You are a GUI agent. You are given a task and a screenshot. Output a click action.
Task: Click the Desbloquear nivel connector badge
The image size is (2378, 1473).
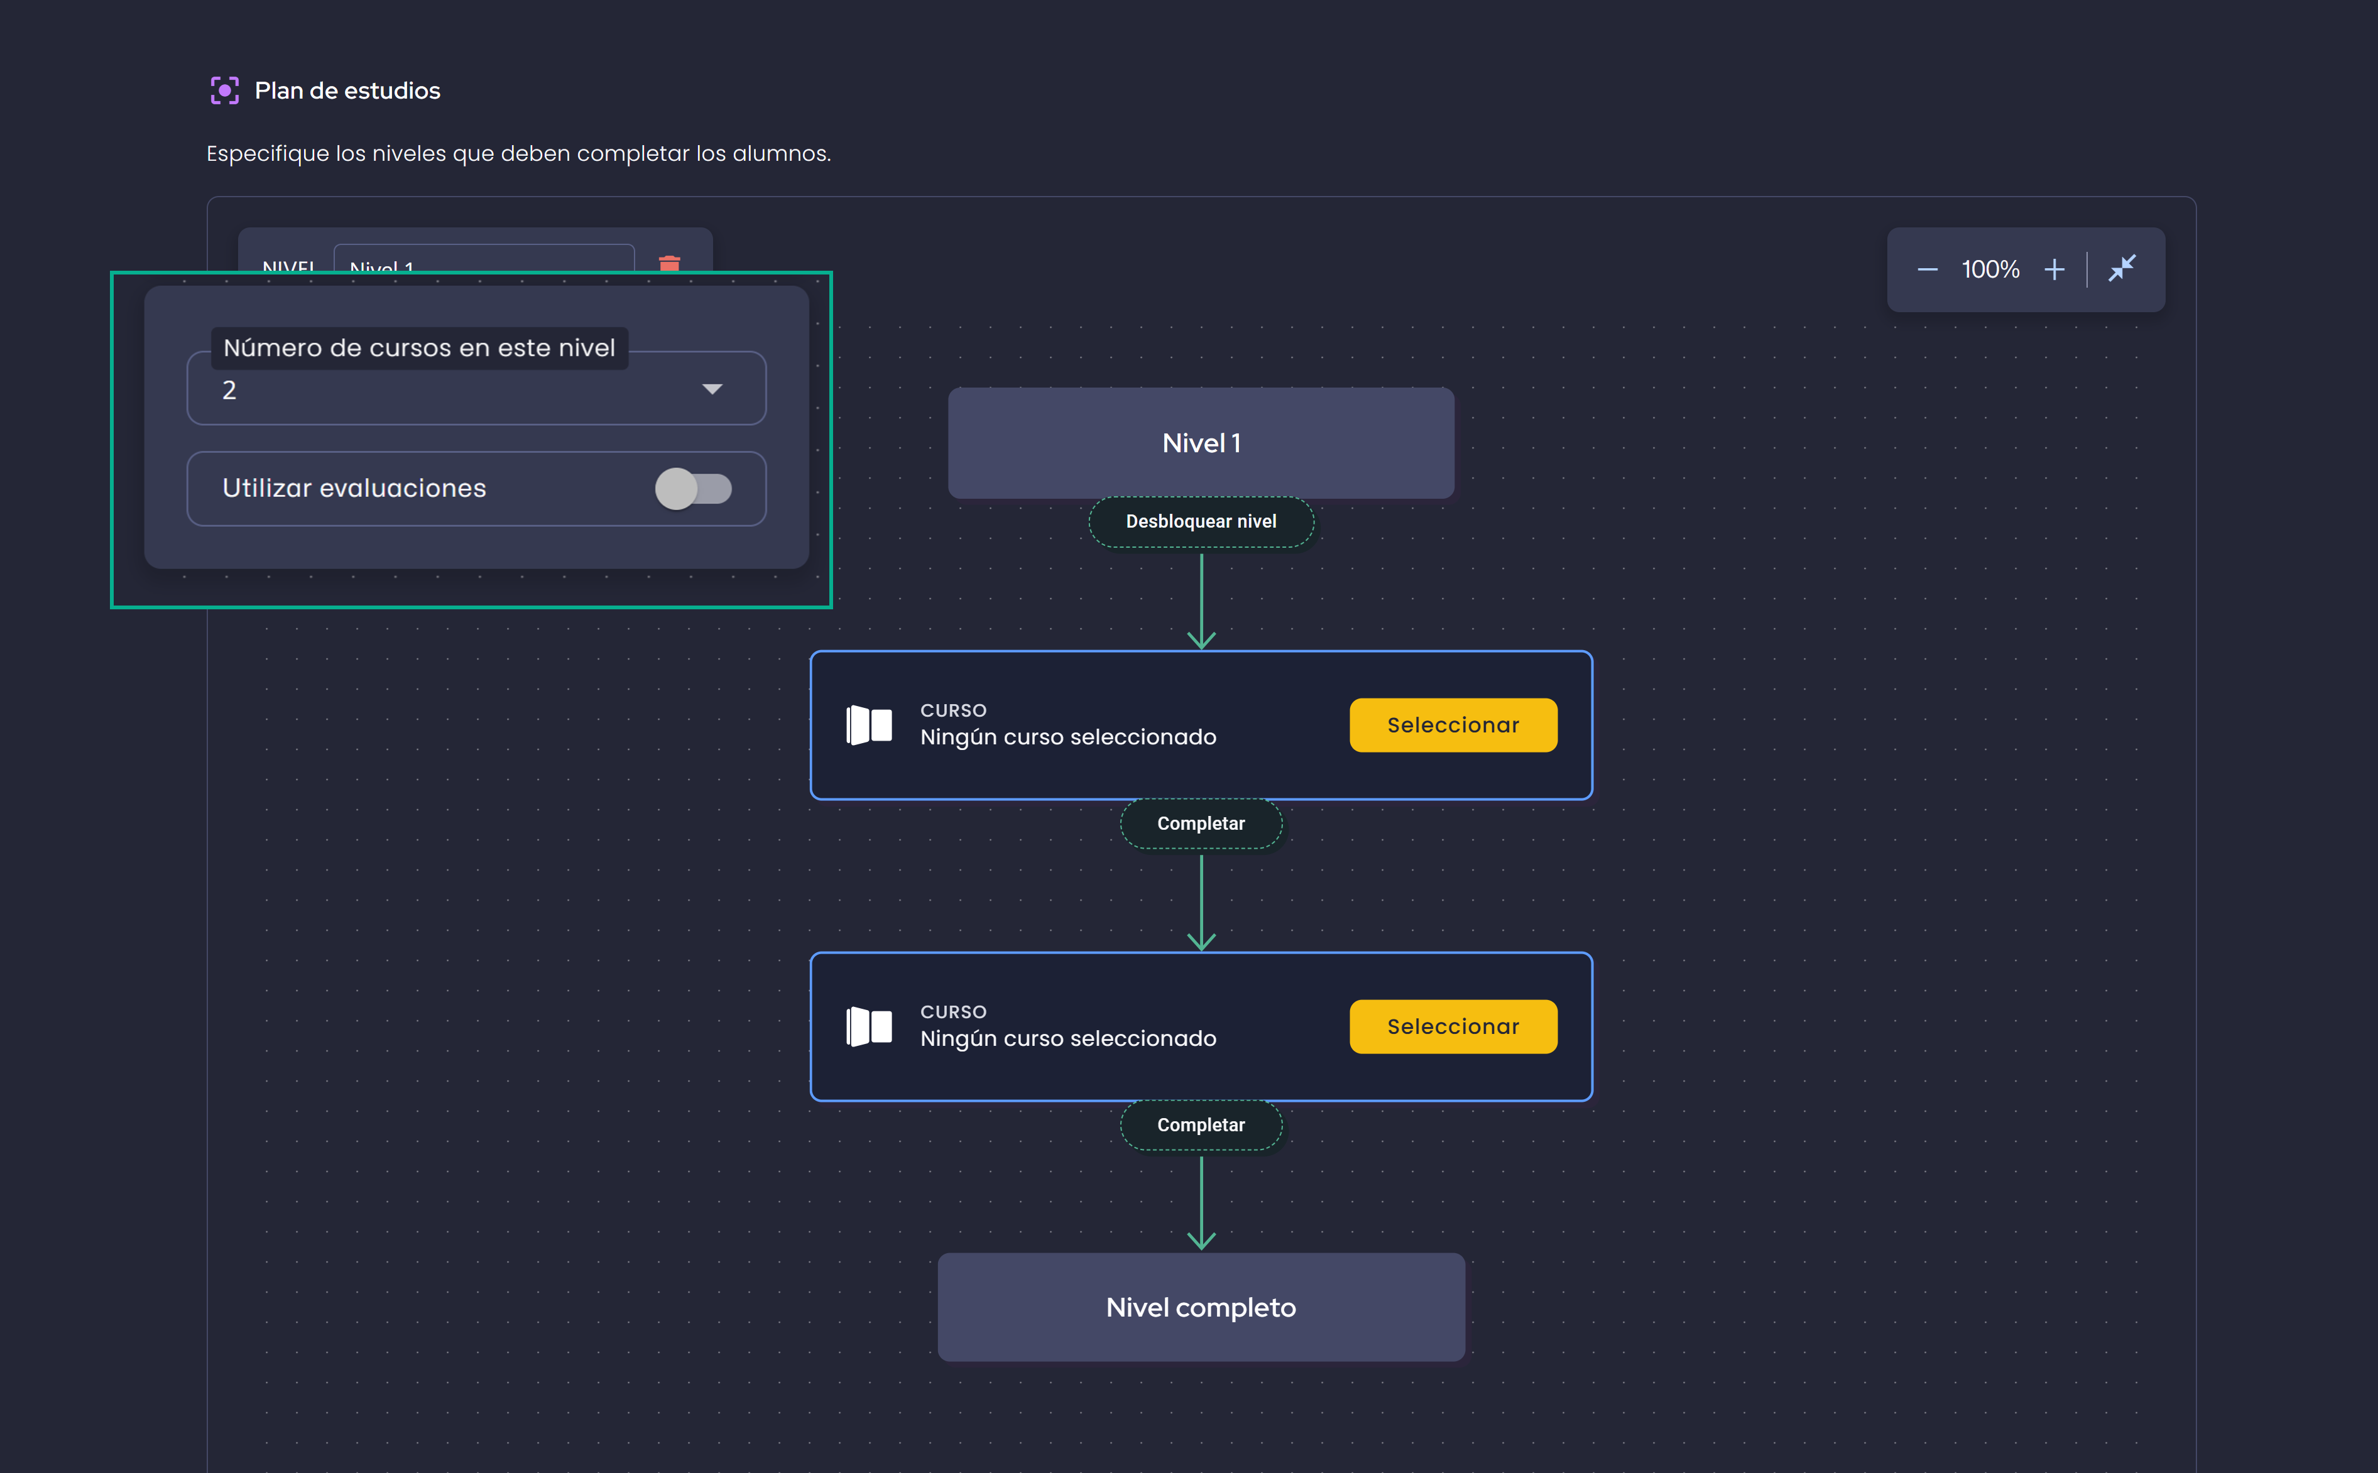click(1201, 521)
